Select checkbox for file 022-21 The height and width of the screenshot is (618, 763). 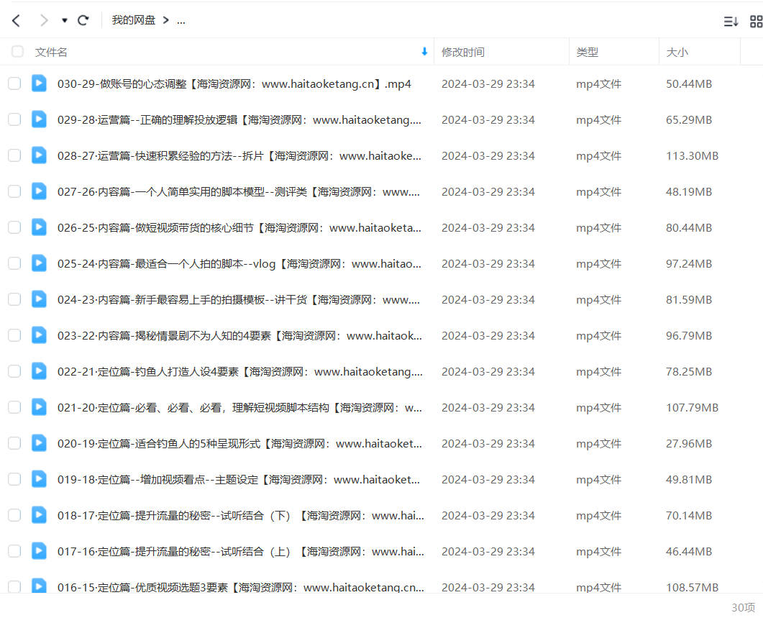coord(14,371)
